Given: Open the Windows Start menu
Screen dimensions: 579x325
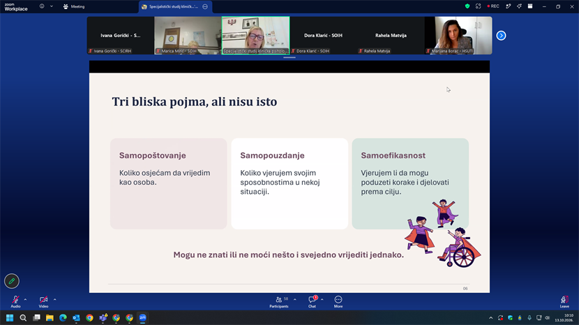Looking at the screenshot, I should tap(10, 317).
